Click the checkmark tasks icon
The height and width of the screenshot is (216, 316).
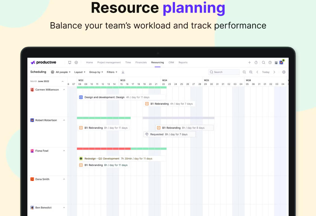coord(76,63)
